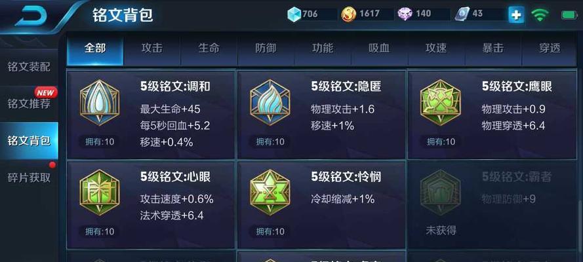This screenshot has width=583, height=262.
Task: Click the blue diamond currency icon
Action: [294, 14]
